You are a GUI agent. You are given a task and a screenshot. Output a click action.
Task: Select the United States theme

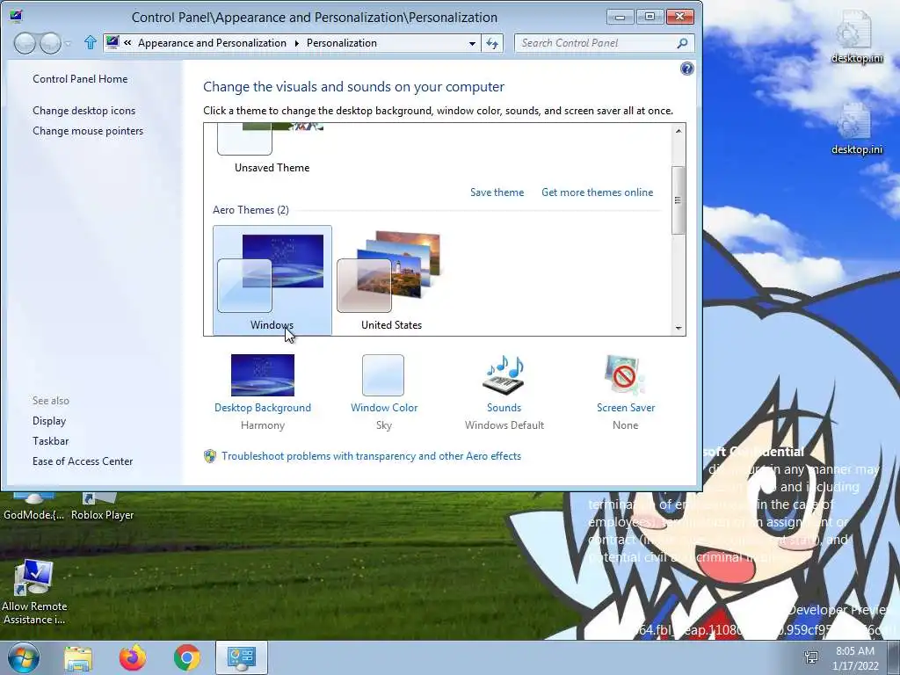pyautogui.click(x=391, y=280)
